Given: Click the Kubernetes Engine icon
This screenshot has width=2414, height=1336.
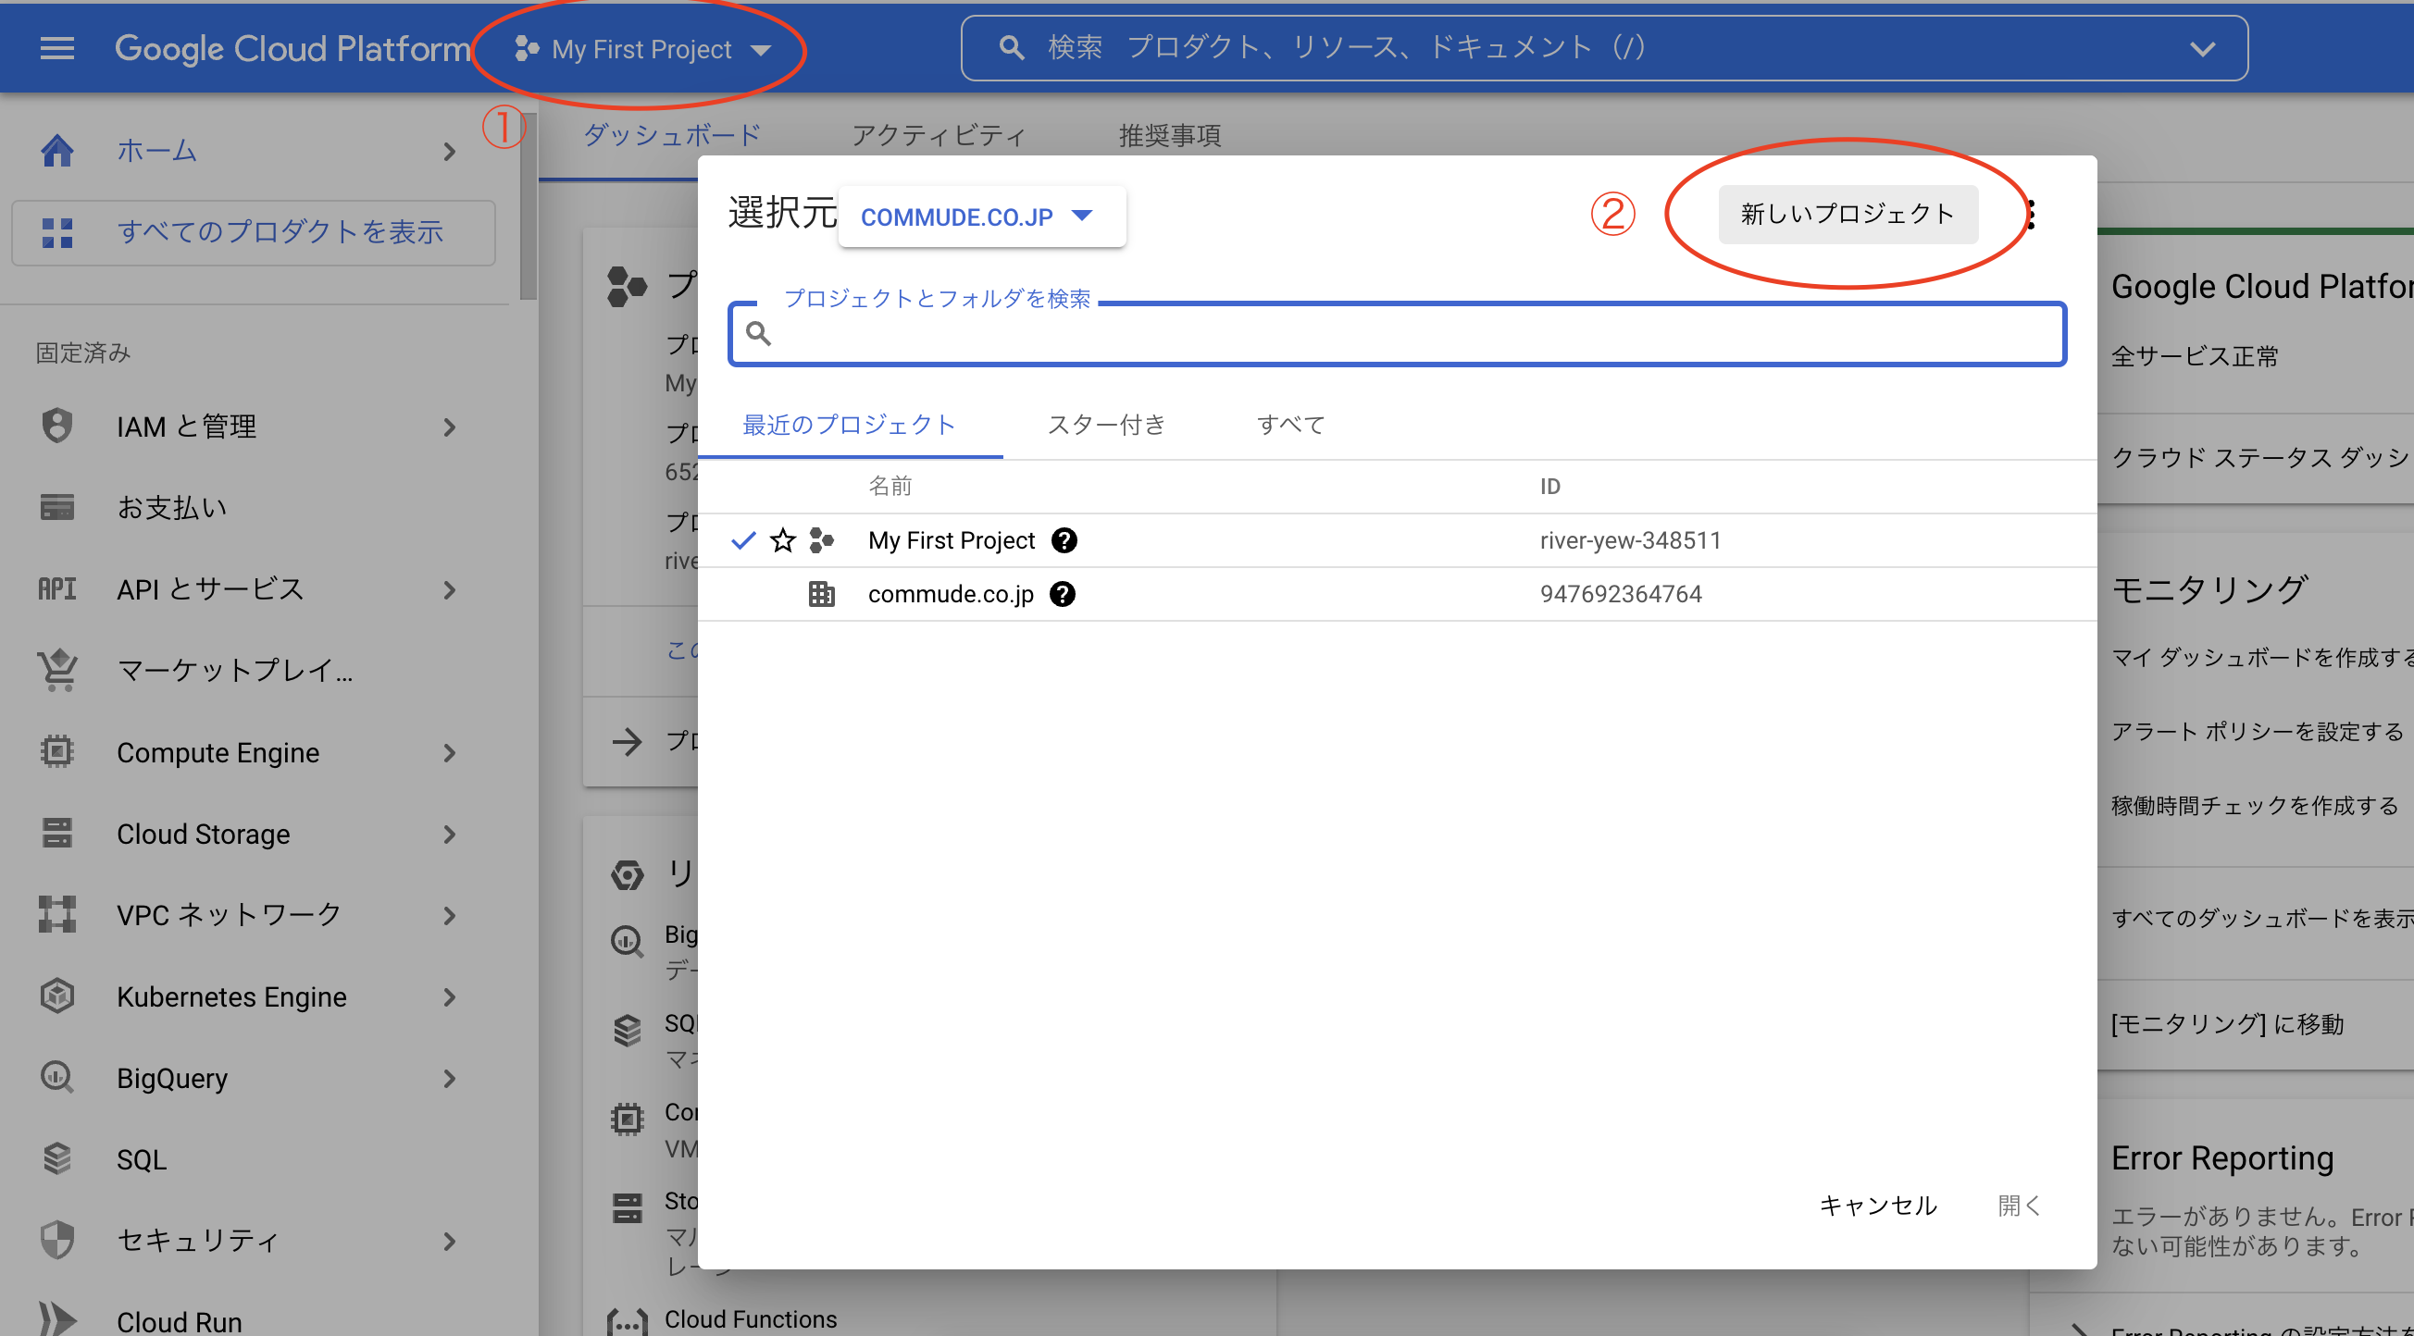Looking at the screenshot, I should coord(57,996).
